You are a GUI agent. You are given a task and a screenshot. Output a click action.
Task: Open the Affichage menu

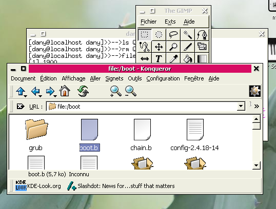[x=73, y=78]
